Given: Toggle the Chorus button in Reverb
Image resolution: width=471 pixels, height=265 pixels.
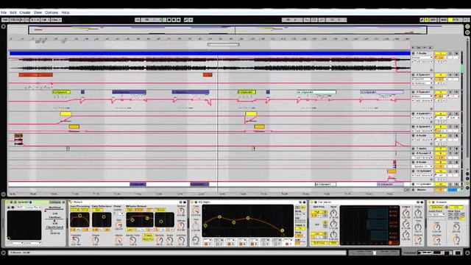Looking at the screenshot, I should tap(160, 210).
